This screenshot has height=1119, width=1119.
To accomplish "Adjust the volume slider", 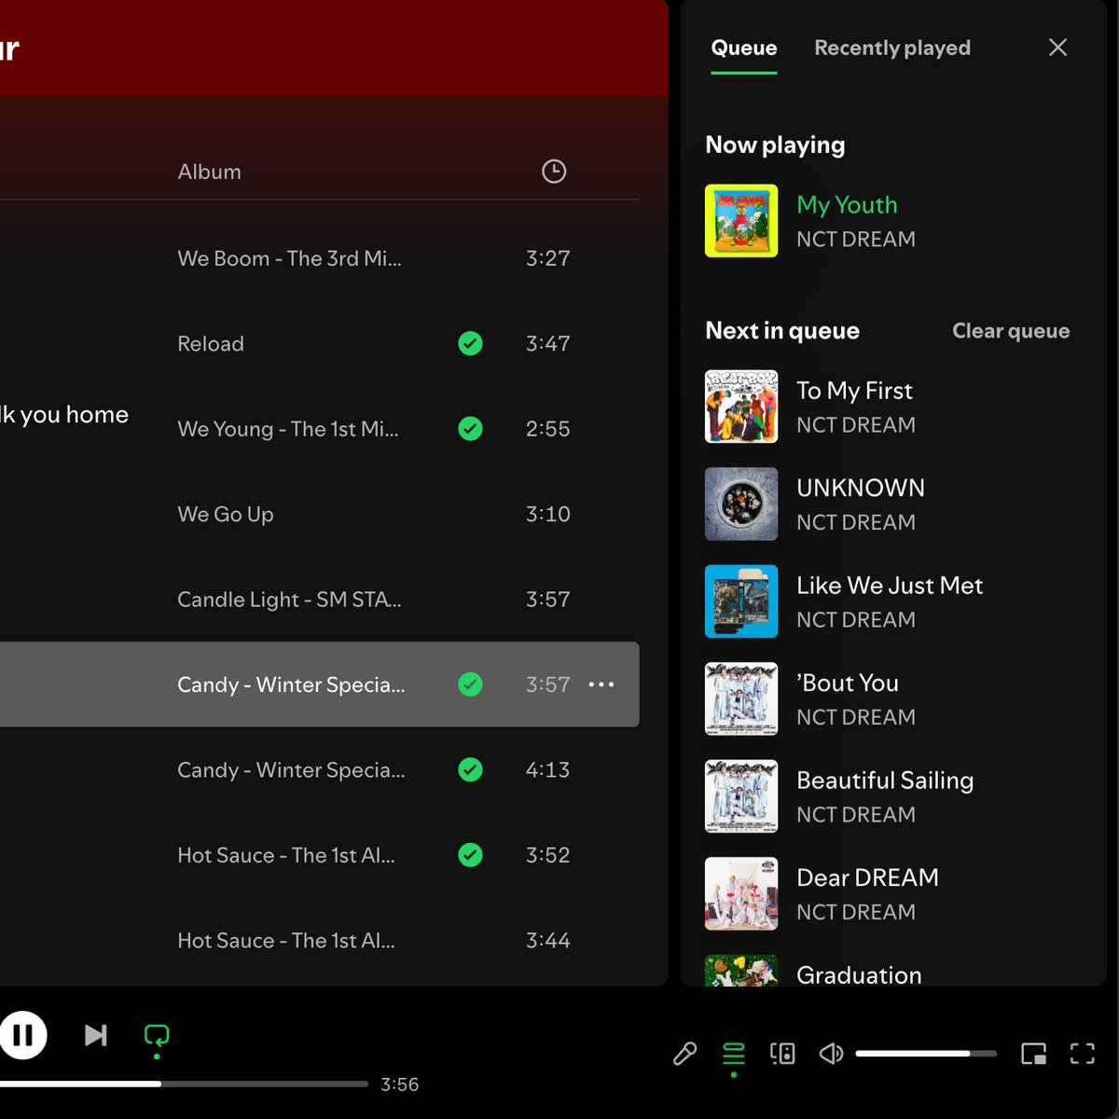I will pos(926,1054).
